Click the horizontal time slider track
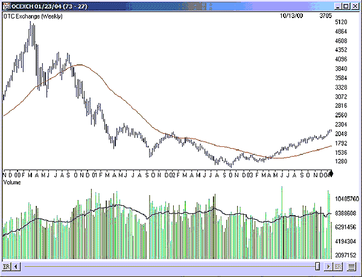This screenshot has height=277, width=362. (170, 267)
